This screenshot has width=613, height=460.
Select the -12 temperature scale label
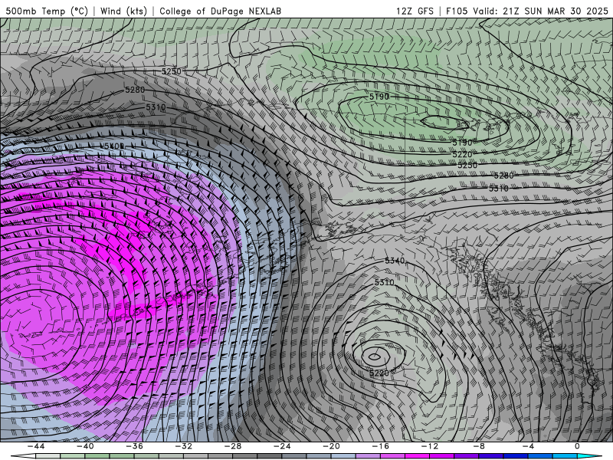(430, 446)
